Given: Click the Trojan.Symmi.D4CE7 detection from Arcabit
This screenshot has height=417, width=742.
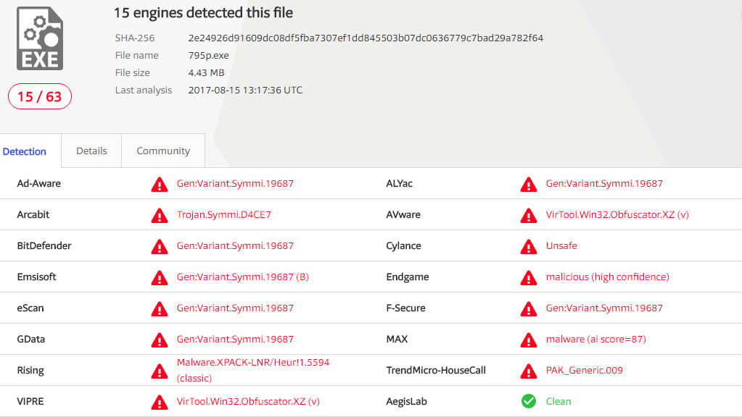Looking at the screenshot, I should [x=227, y=215].
